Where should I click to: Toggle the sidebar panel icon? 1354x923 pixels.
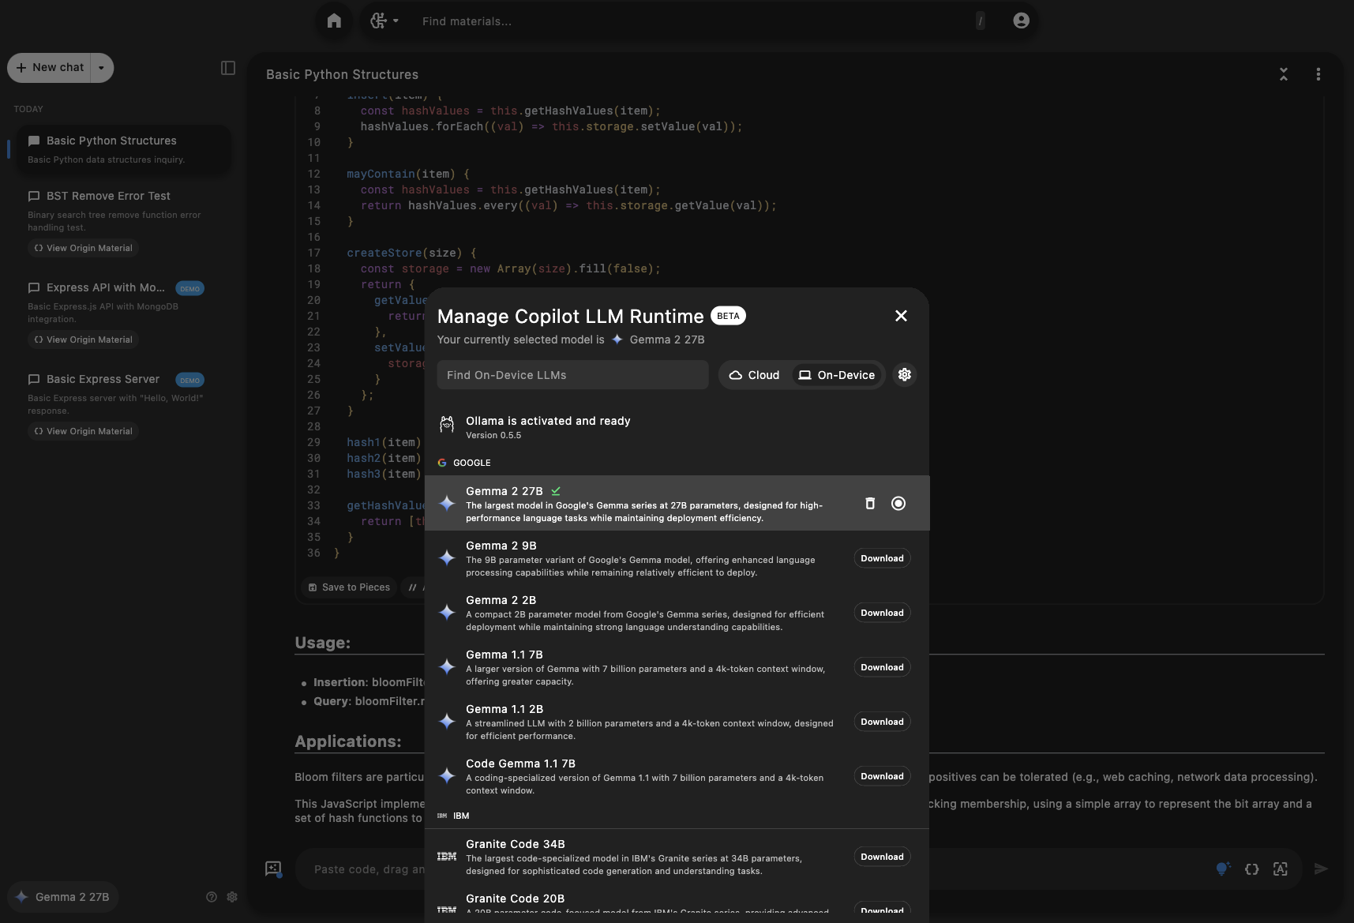[x=228, y=68]
